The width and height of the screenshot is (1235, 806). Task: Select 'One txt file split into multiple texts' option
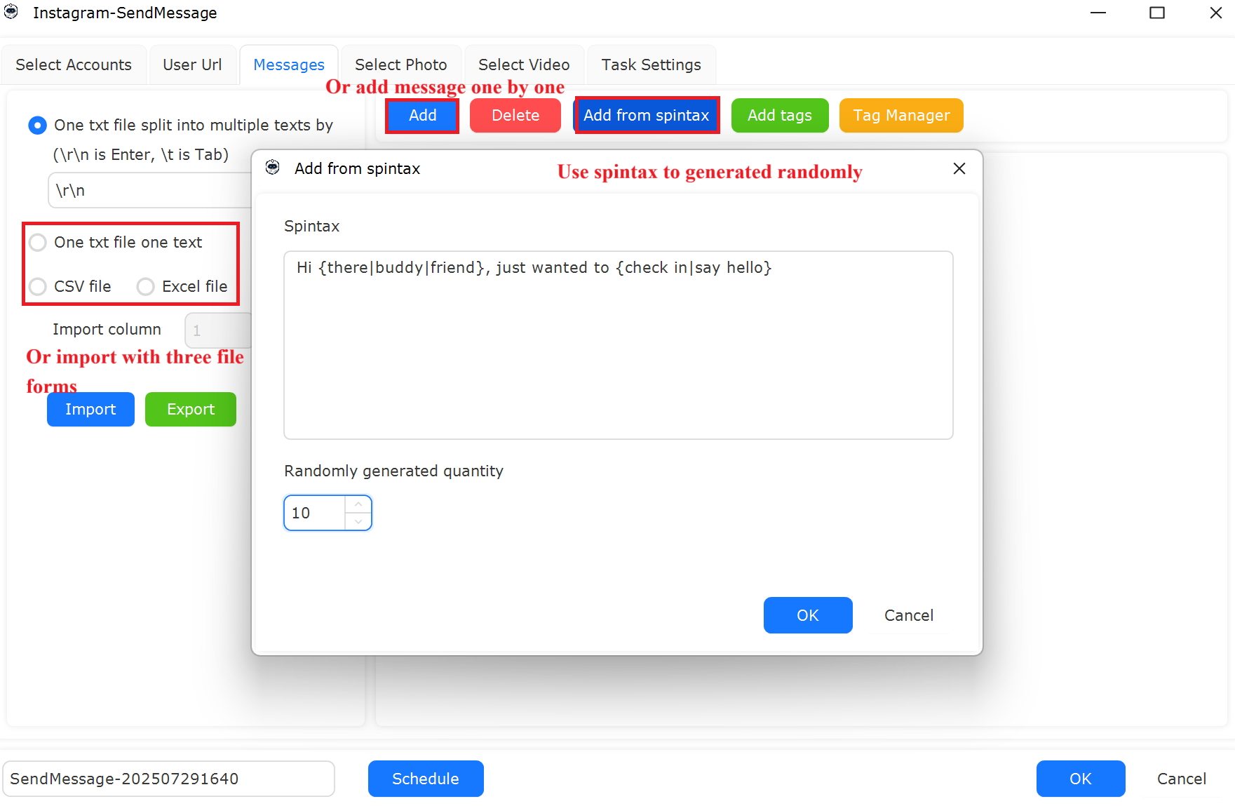click(37, 126)
